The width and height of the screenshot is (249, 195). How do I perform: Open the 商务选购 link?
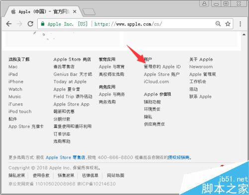pos(107,102)
